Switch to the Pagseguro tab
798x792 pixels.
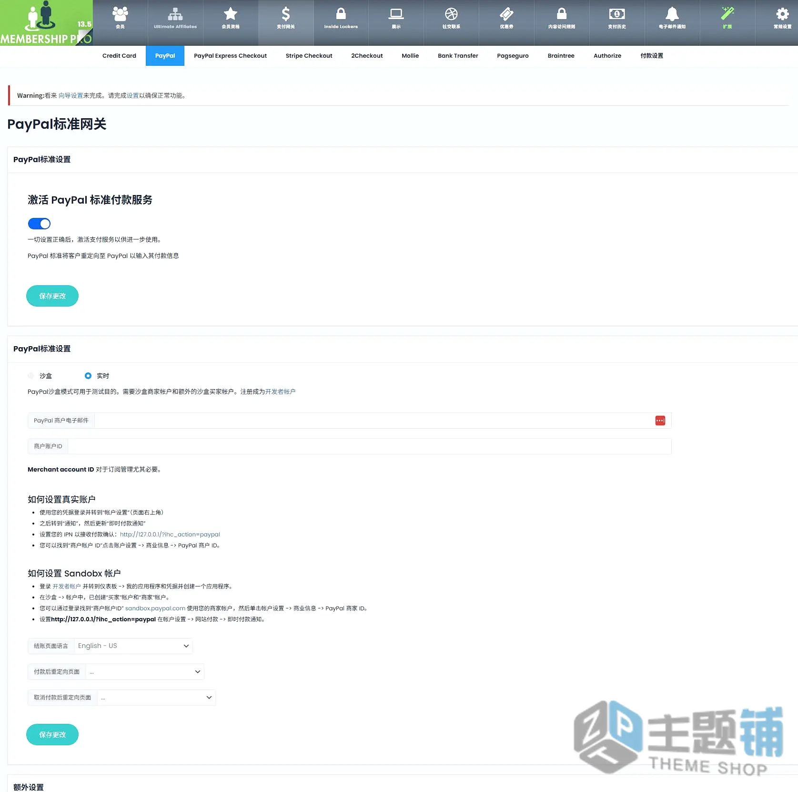pos(513,56)
